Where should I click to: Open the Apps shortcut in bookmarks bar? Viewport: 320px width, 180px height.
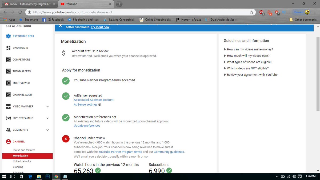tap(9, 20)
